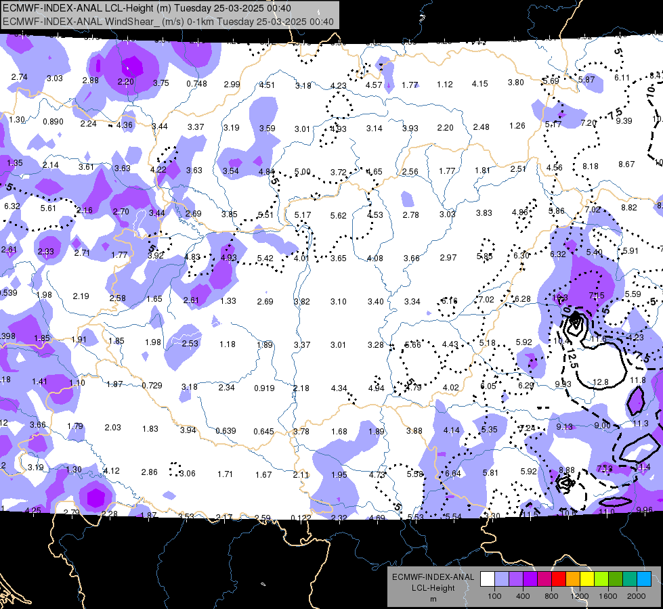The height and width of the screenshot is (609, 663).
Task: Click the map value 2.53
Action: point(190,344)
